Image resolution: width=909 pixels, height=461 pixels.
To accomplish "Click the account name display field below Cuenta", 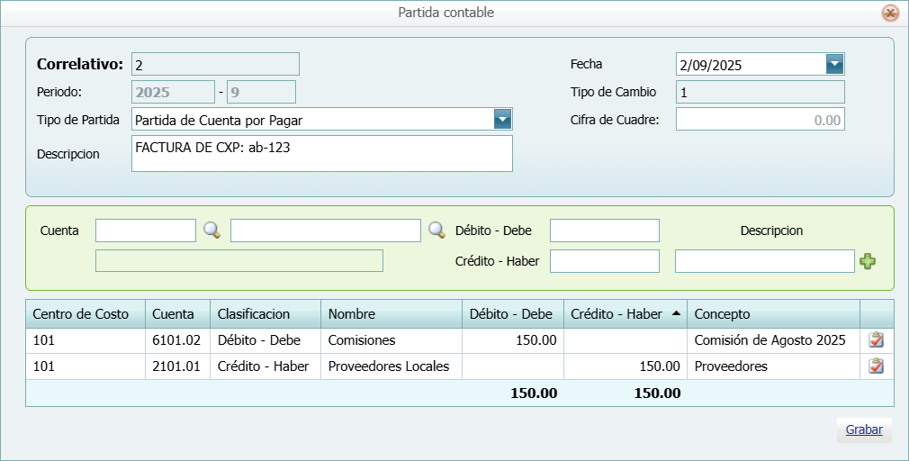I will pyautogui.click(x=238, y=260).
